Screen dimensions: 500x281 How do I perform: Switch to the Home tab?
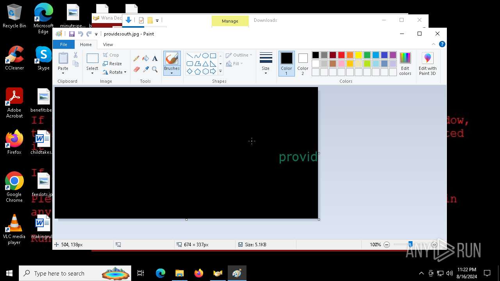pyautogui.click(x=86, y=44)
